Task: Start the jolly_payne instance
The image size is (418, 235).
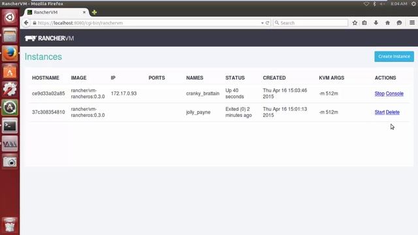Action: (x=379, y=112)
